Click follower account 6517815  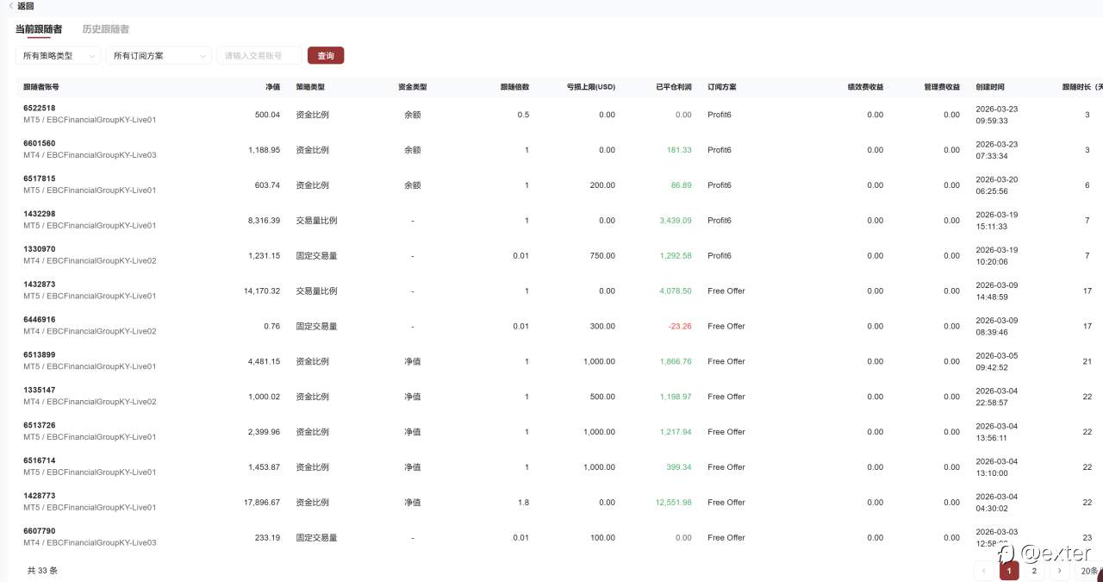coord(39,178)
